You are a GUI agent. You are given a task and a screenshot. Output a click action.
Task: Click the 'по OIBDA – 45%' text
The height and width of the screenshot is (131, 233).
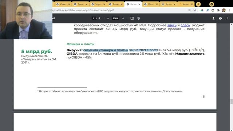79,57
